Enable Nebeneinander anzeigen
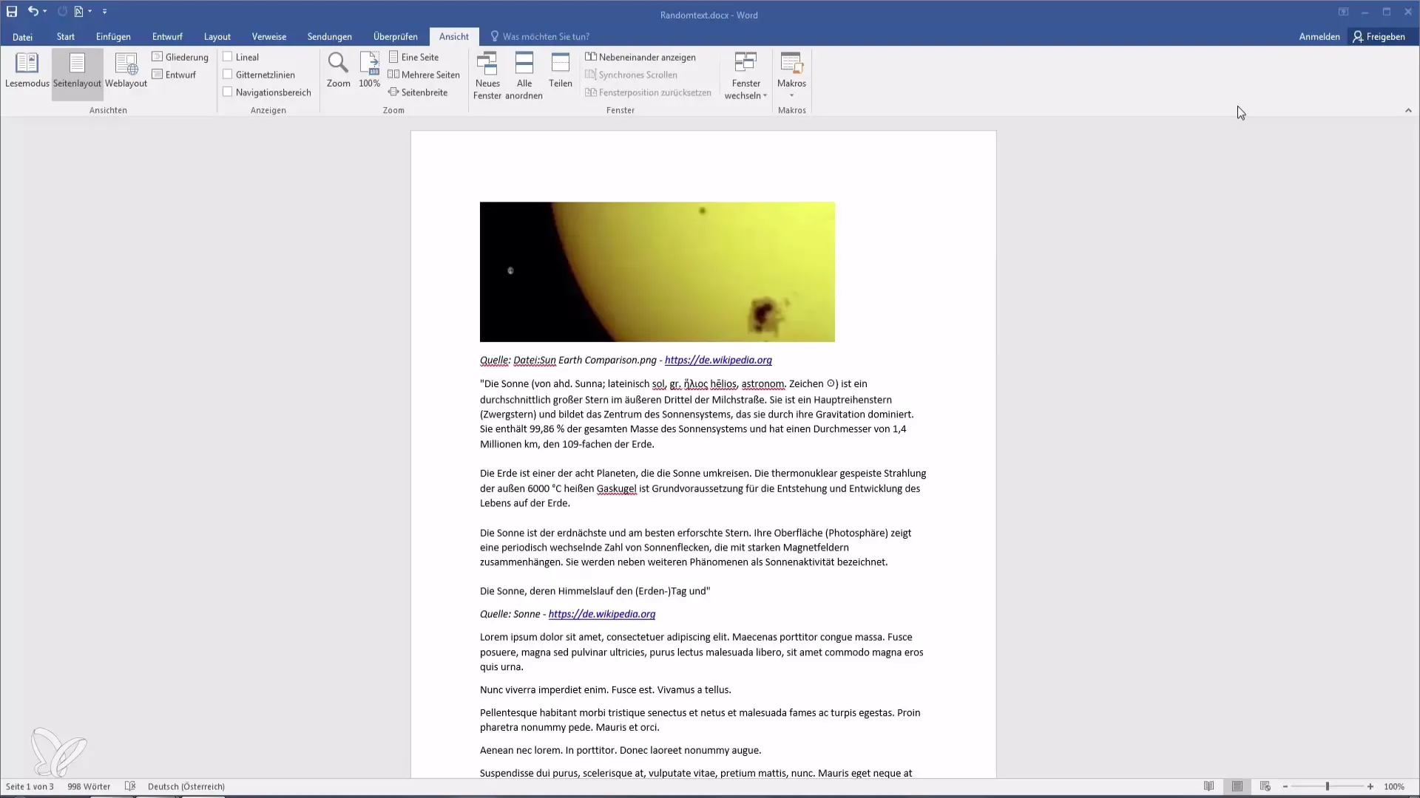The width and height of the screenshot is (1420, 798). [x=640, y=57]
